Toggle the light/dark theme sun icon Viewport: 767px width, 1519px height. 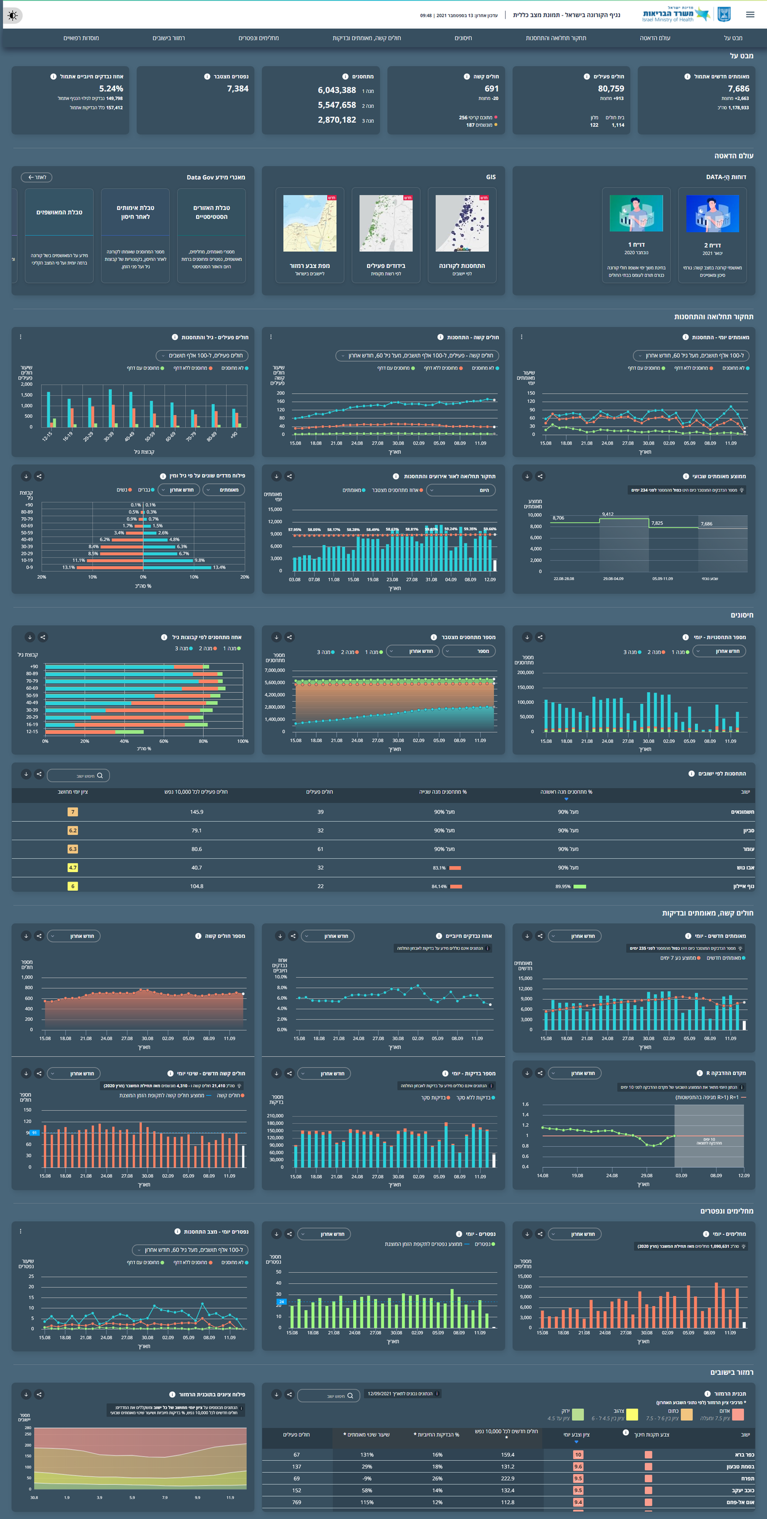[x=13, y=15]
